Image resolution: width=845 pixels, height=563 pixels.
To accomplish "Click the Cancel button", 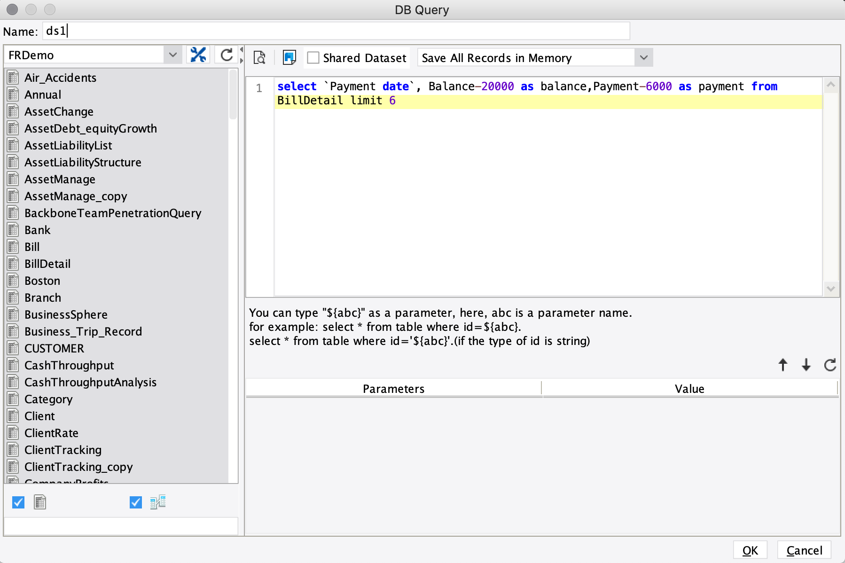I will click(804, 550).
